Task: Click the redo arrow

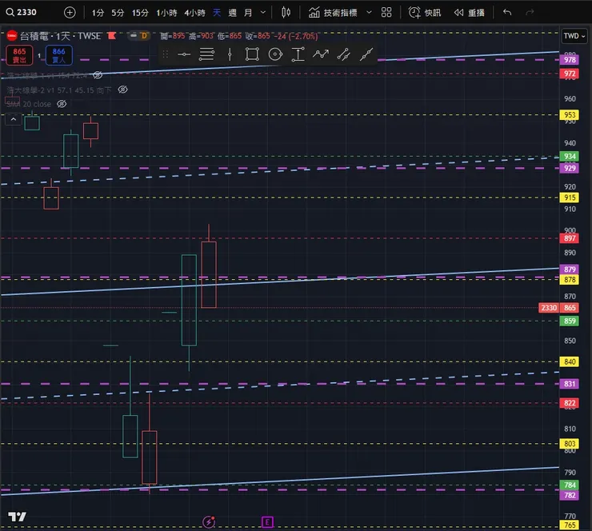Action: [530, 13]
